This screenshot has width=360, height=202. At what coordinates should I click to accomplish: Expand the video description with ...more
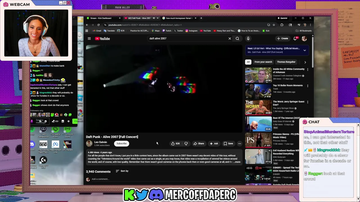click(237, 162)
